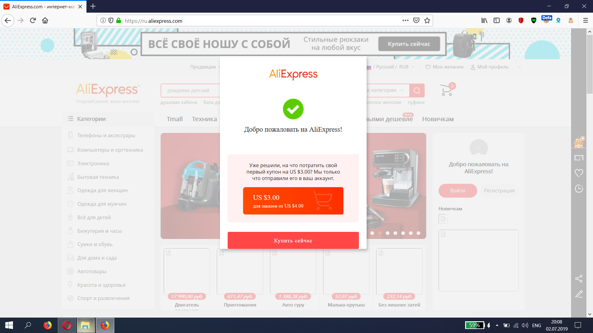Click Купить сейчас in the top banner
Screen dimensions: 593x333
pos(409,44)
